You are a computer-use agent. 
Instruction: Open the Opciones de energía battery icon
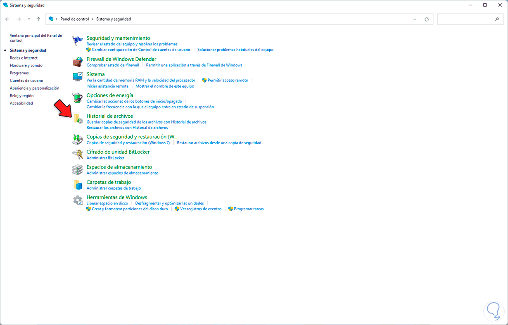click(x=78, y=98)
